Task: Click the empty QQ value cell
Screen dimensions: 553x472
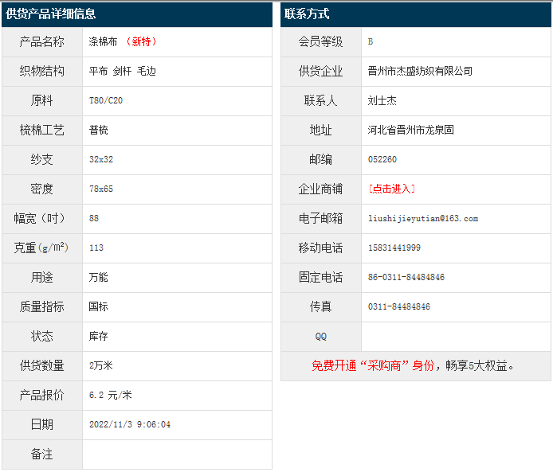Action: (x=456, y=337)
